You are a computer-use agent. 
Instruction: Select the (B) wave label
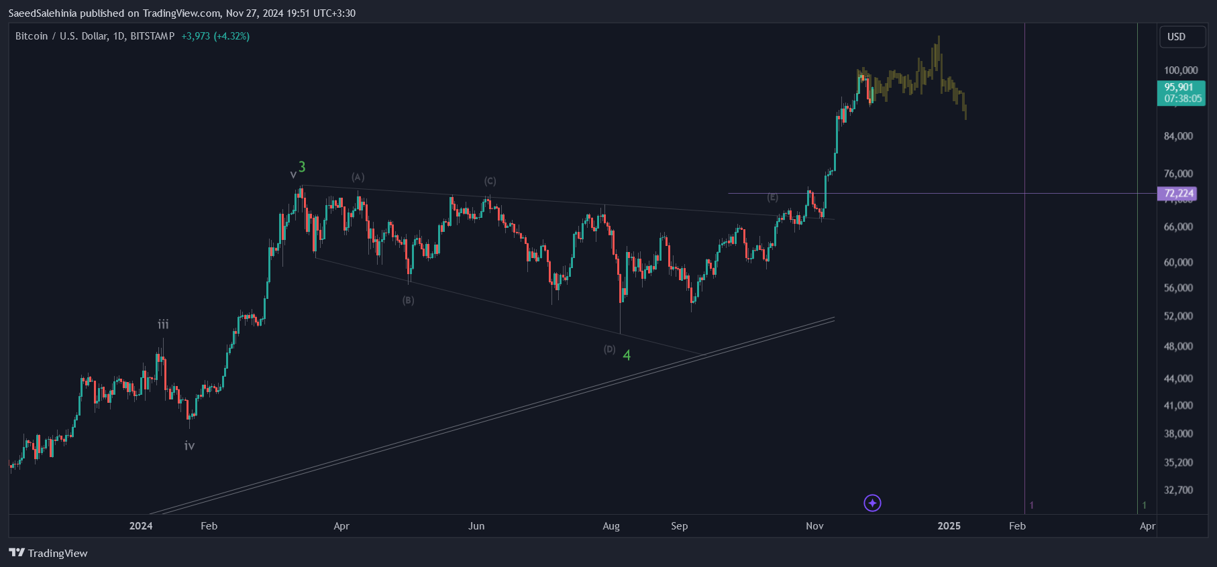[x=408, y=300]
